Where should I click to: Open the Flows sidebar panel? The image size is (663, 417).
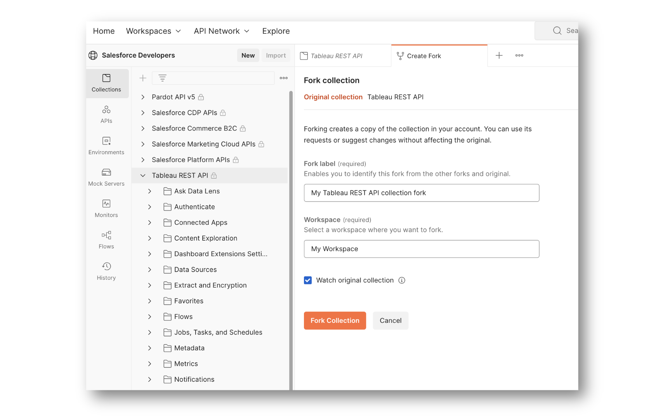tap(106, 240)
